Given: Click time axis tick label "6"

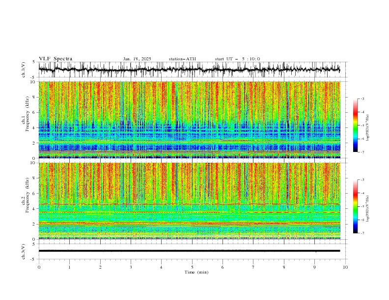Looking at the screenshot, I should pos(222,267).
